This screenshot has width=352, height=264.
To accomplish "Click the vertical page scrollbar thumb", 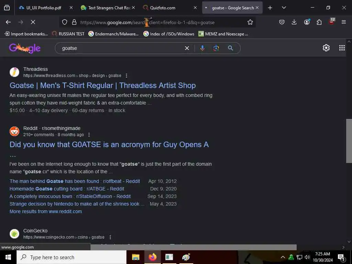I will point(349,141).
